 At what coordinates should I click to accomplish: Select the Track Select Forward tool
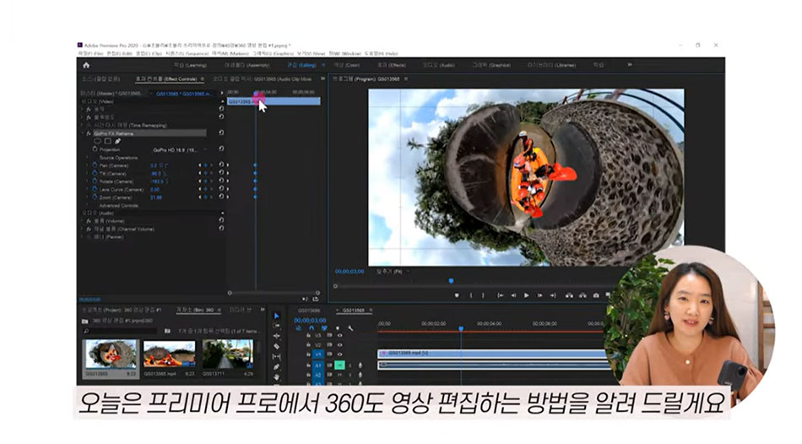(276, 326)
